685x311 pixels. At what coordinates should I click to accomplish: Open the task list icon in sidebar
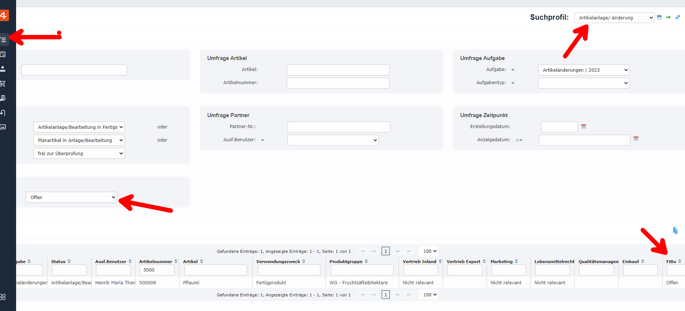4,40
